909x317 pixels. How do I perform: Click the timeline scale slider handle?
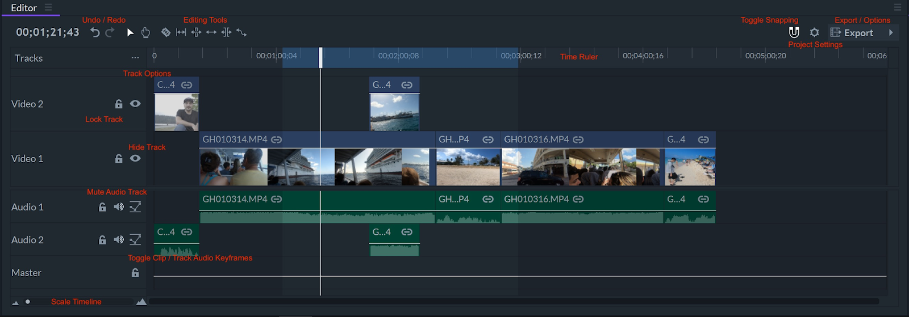(x=27, y=302)
